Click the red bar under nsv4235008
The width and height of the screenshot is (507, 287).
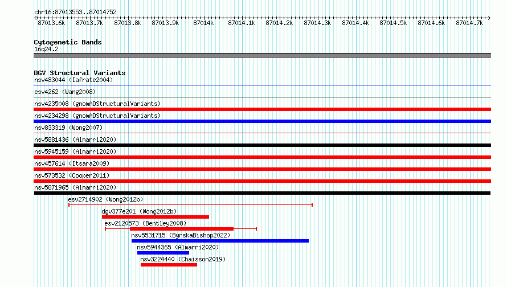pyautogui.click(x=262, y=109)
